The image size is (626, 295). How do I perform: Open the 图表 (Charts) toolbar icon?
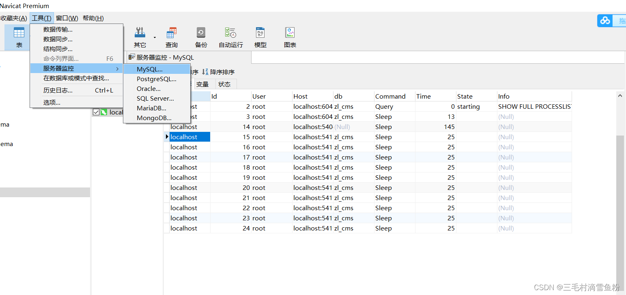pos(290,37)
